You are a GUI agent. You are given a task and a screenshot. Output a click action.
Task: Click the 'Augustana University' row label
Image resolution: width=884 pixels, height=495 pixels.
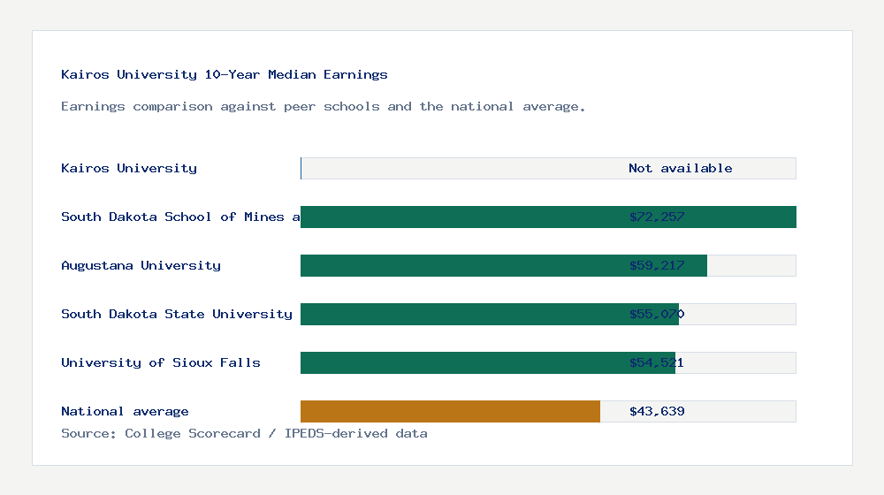click(141, 265)
